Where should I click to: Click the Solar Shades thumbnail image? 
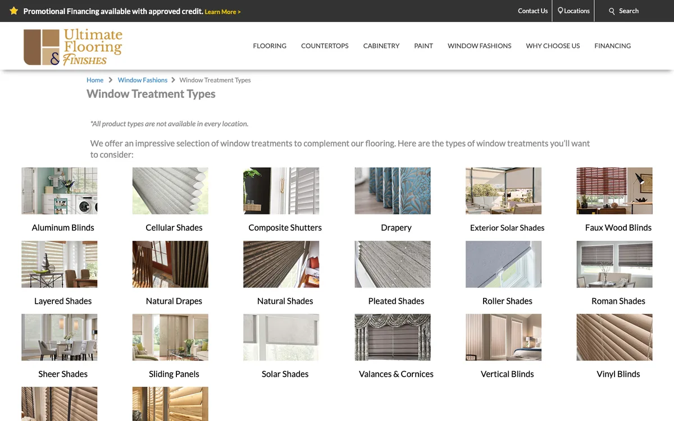(281, 337)
